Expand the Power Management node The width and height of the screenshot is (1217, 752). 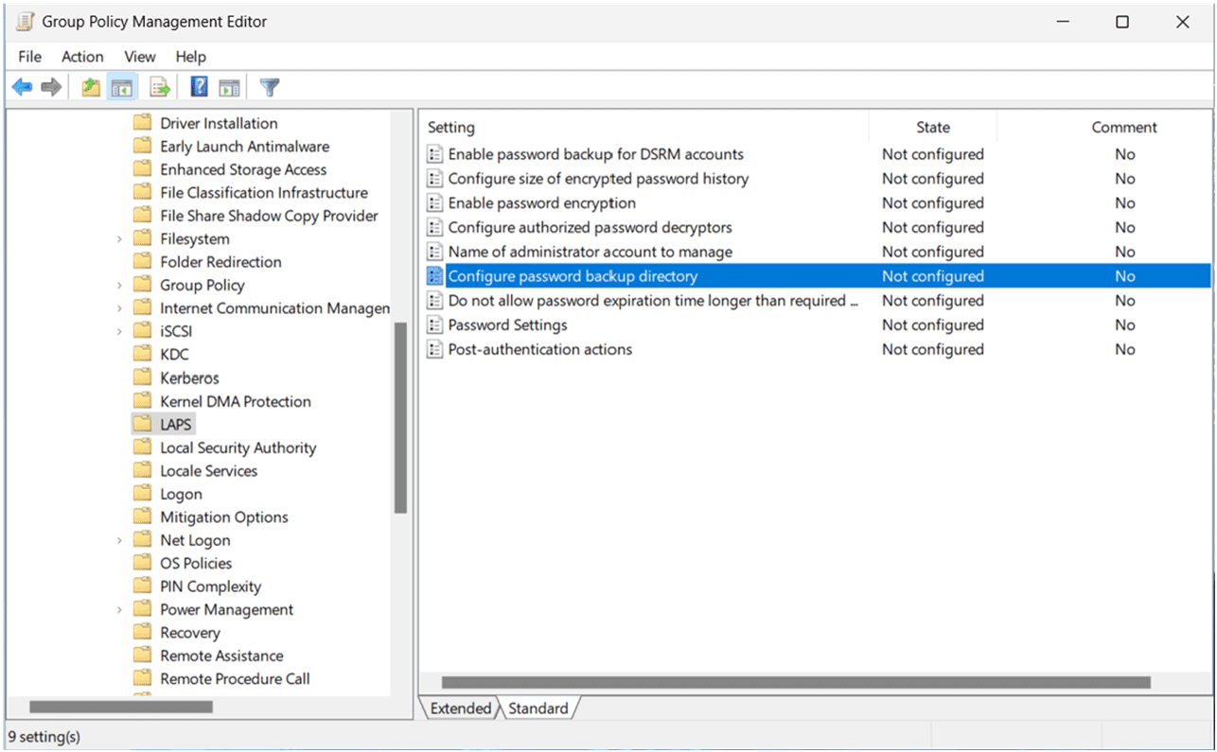tap(119, 609)
